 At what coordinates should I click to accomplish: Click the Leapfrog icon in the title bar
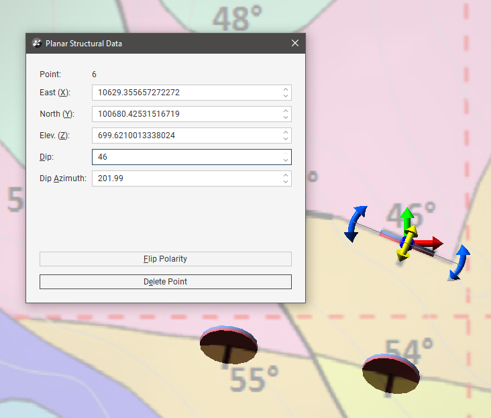click(36, 44)
